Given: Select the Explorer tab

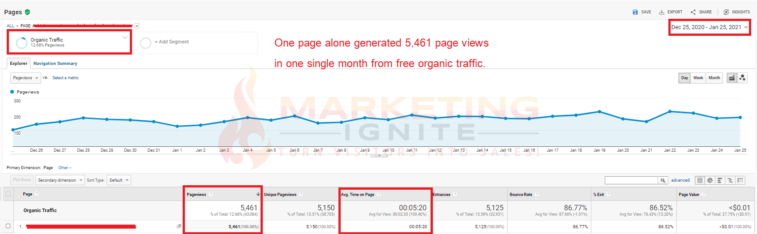Looking at the screenshot, I should (19, 64).
